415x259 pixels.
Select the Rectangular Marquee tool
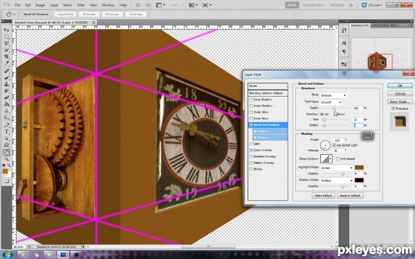(x=6, y=37)
